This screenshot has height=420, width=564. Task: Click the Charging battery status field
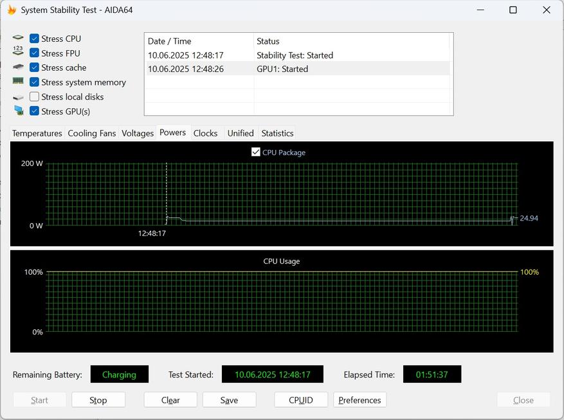pyautogui.click(x=120, y=374)
